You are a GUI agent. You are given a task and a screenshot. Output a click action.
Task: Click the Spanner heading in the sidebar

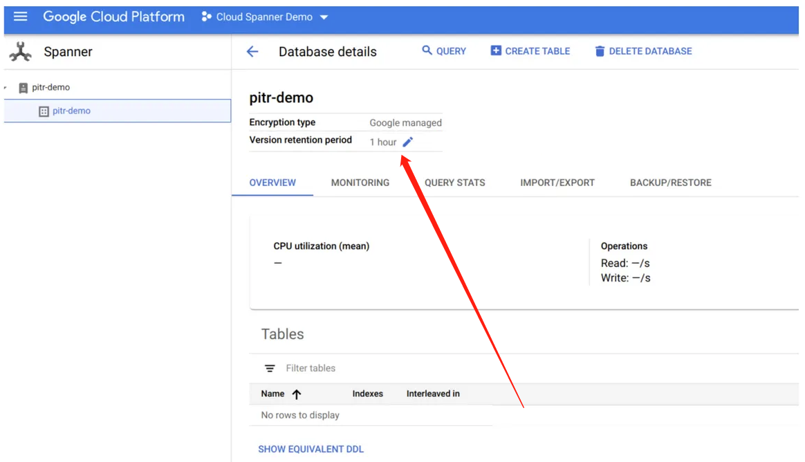click(68, 52)
